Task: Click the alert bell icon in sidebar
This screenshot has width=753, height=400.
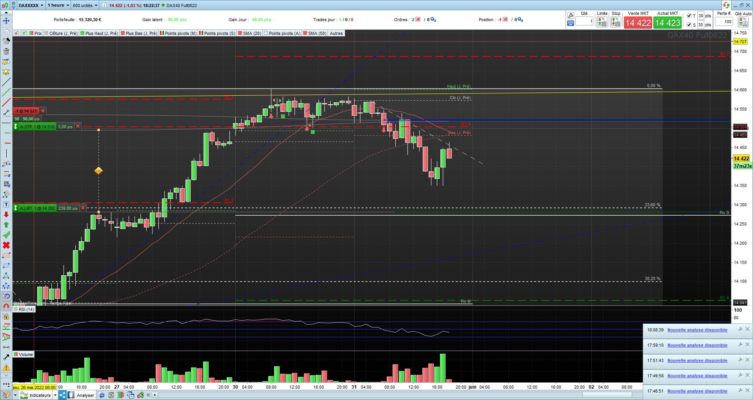Action: click(6, 72)
